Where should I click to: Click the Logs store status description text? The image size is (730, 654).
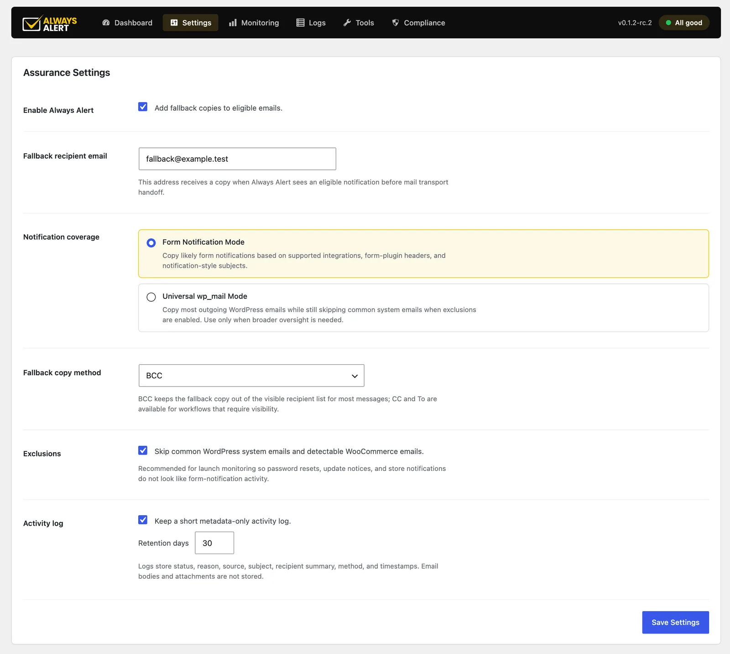point(288,571)
